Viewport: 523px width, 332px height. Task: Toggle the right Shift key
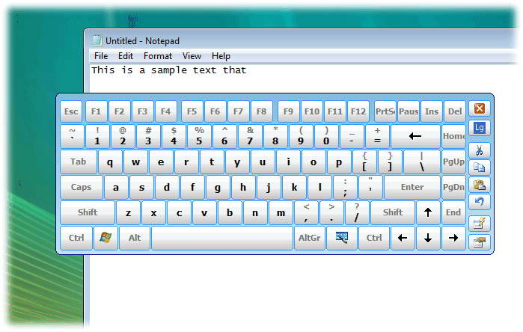393,212
